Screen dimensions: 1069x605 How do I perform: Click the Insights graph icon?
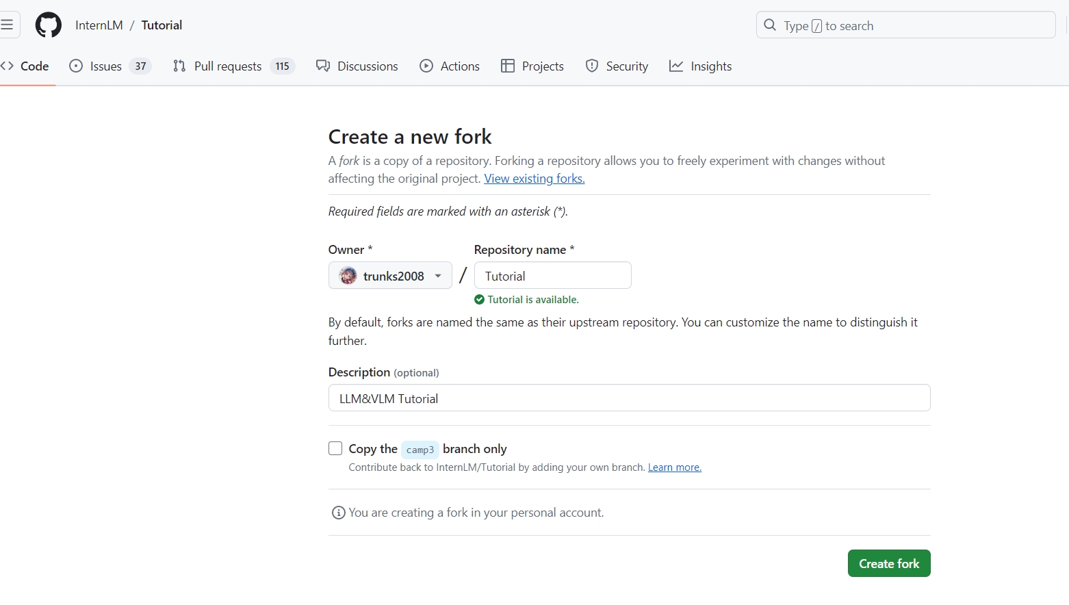click(676, 66)
